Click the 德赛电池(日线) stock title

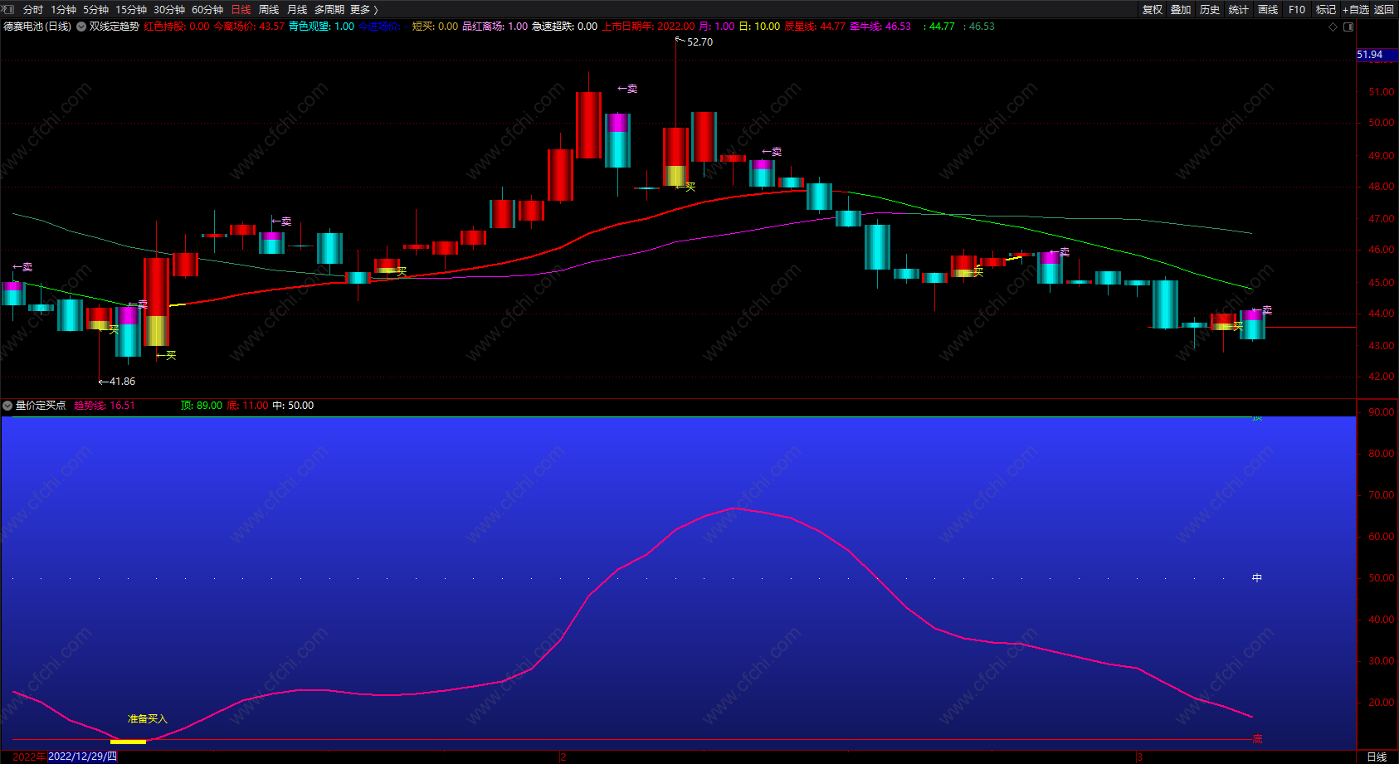click(37, 27)
